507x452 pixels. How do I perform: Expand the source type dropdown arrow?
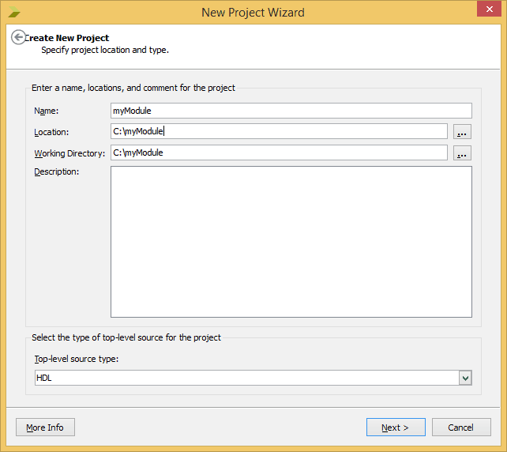tap(465, 379)
